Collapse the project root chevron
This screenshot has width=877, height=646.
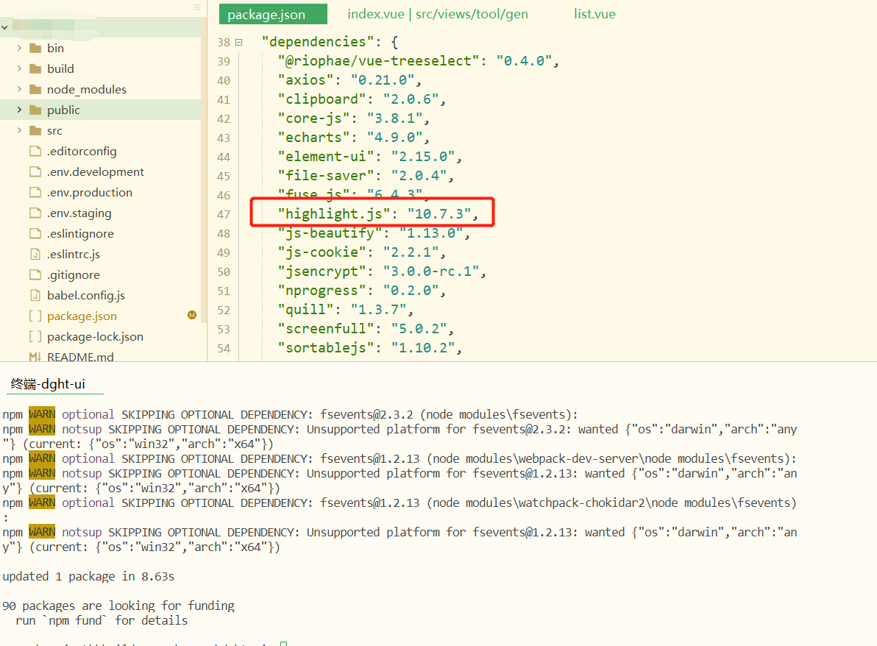coord(4,26)
